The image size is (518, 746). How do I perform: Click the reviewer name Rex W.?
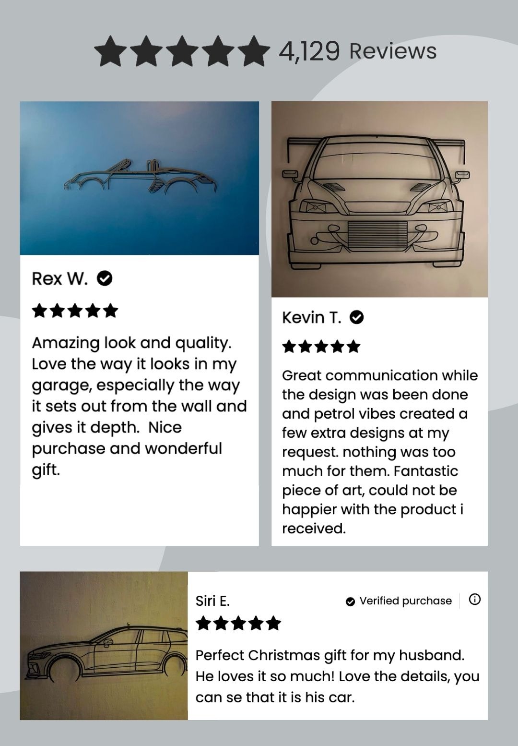coord(60,278)
